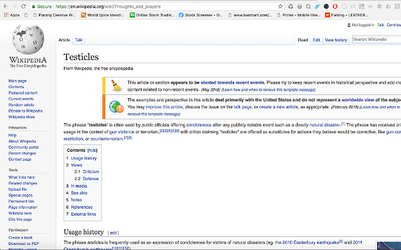Open www.barchart.com bookmark
This screenshot has width=401, height=250.
250,15
